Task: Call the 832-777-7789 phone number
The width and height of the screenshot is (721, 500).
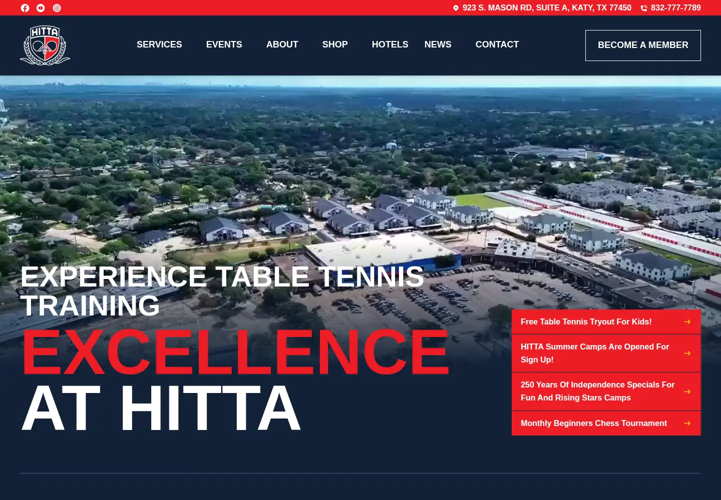Action: [676, 8]
